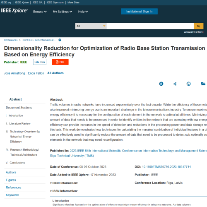Image resolution: width=207 pixels, height=207 pixels.
Task: Jump to II. Literature Review section
Action: [18, 123]
